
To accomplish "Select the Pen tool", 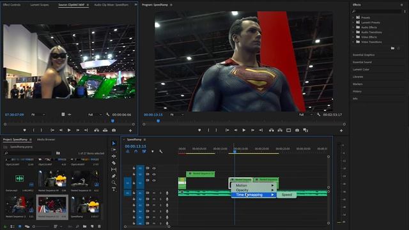I will click(x=114, y=176).
